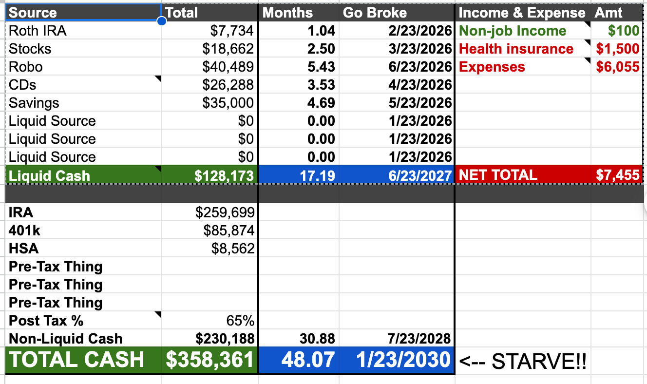Click the blue selection handle on Source cell
647x384 pixels.
pos(162,21)
